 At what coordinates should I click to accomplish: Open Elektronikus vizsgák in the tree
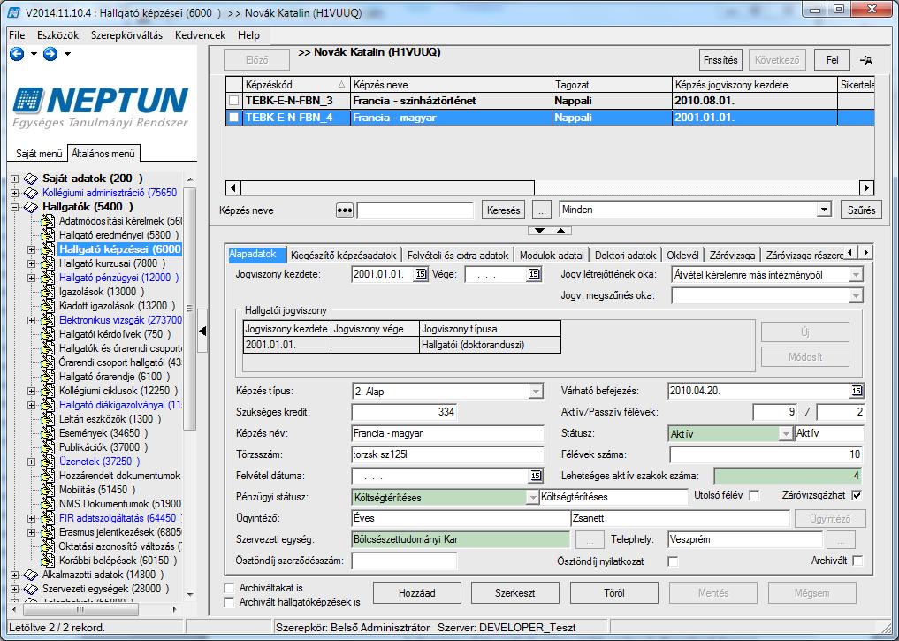pyautogui.click(x=120, y=320)
